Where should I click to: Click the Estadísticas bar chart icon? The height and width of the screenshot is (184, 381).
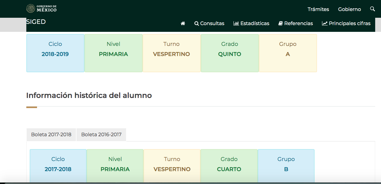(x=236, y=24)
